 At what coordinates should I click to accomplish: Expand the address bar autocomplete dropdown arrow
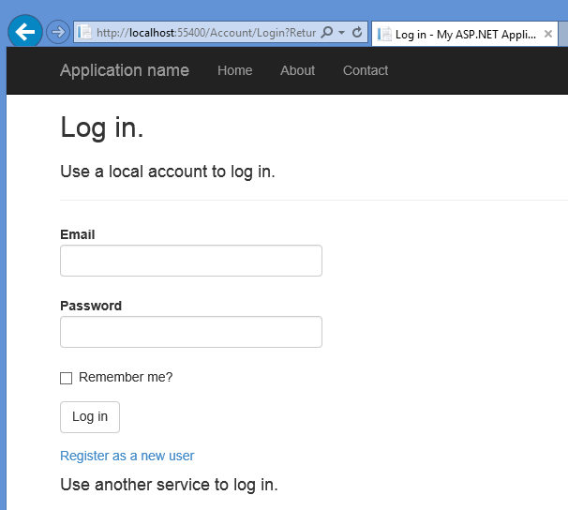coord(341,33)
